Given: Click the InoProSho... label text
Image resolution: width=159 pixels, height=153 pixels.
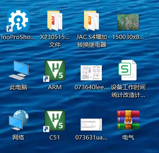Looking at the screenshot, I should (x=18, y=37).
